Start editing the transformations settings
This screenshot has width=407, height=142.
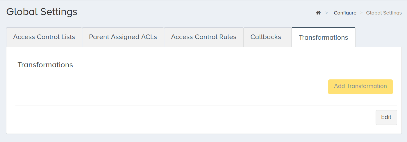386,117
